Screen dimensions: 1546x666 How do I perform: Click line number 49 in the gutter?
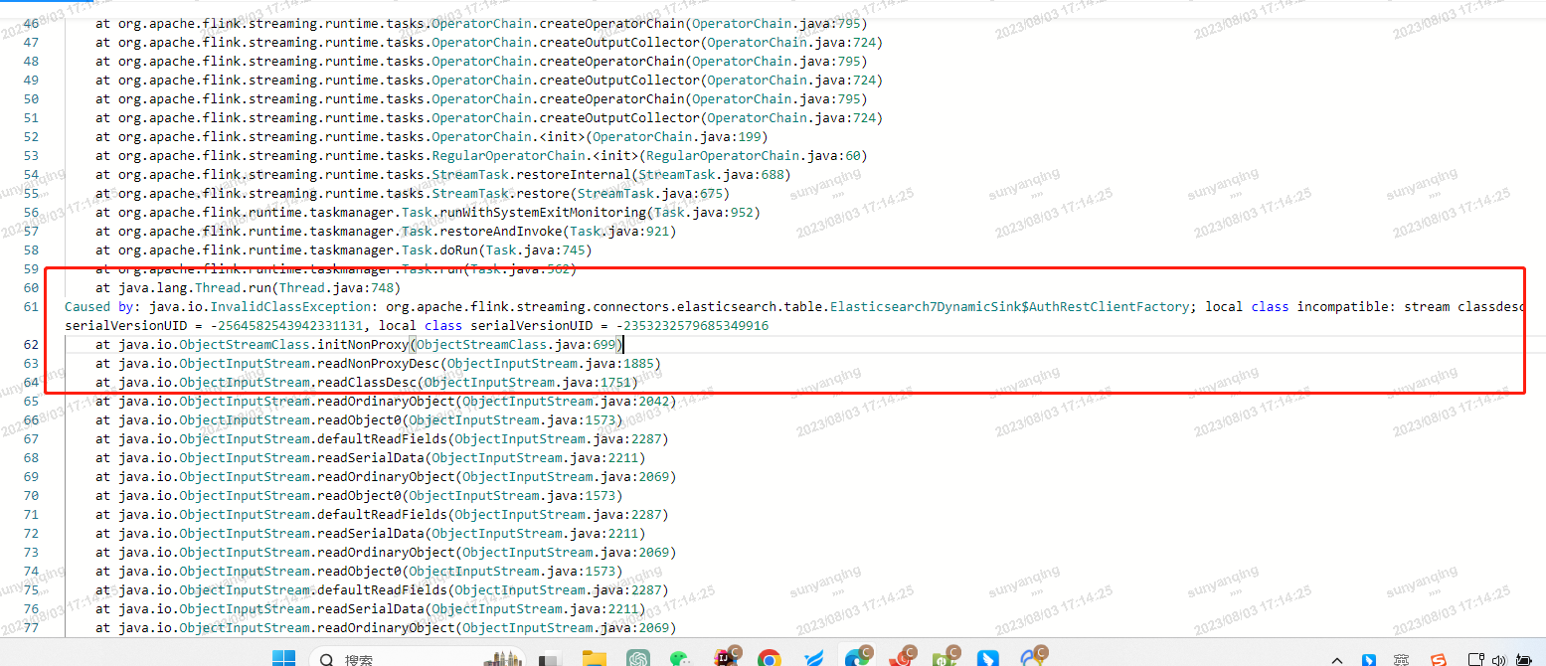tap(30, 81)
